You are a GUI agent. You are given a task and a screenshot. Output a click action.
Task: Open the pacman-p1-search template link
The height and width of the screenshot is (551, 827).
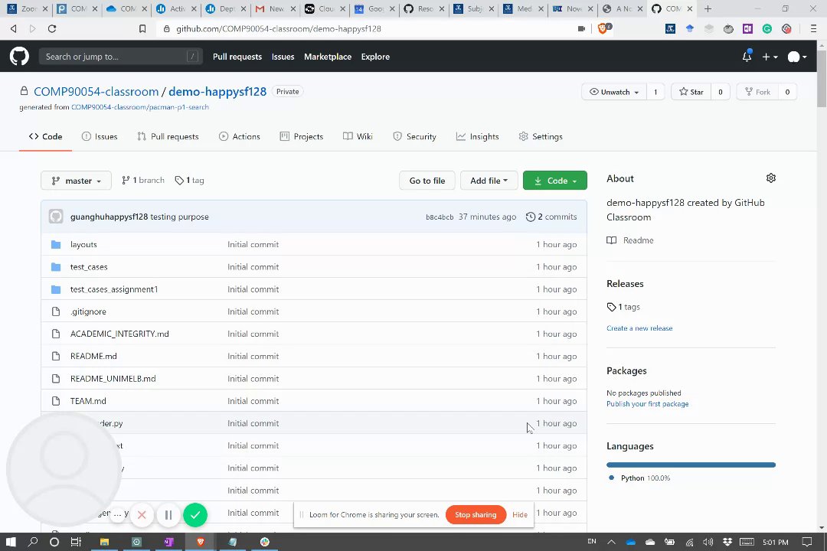[x=140, y=107]
